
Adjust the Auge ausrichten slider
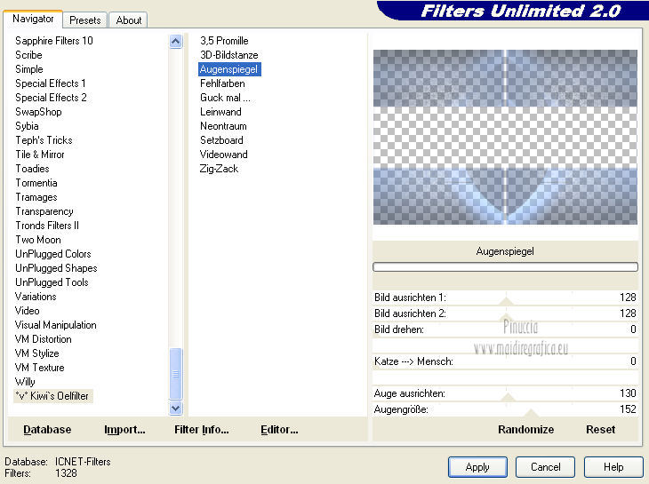(x=505, y=393)
